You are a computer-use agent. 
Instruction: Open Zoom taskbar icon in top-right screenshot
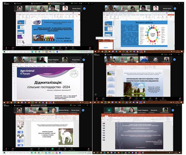(x=141, y=51)
